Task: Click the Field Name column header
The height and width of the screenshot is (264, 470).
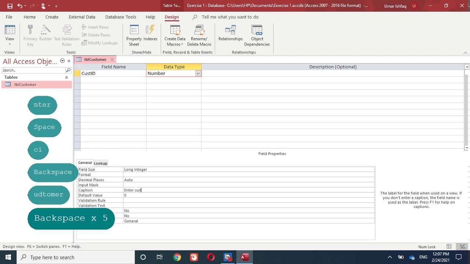Action: (113, 67)
